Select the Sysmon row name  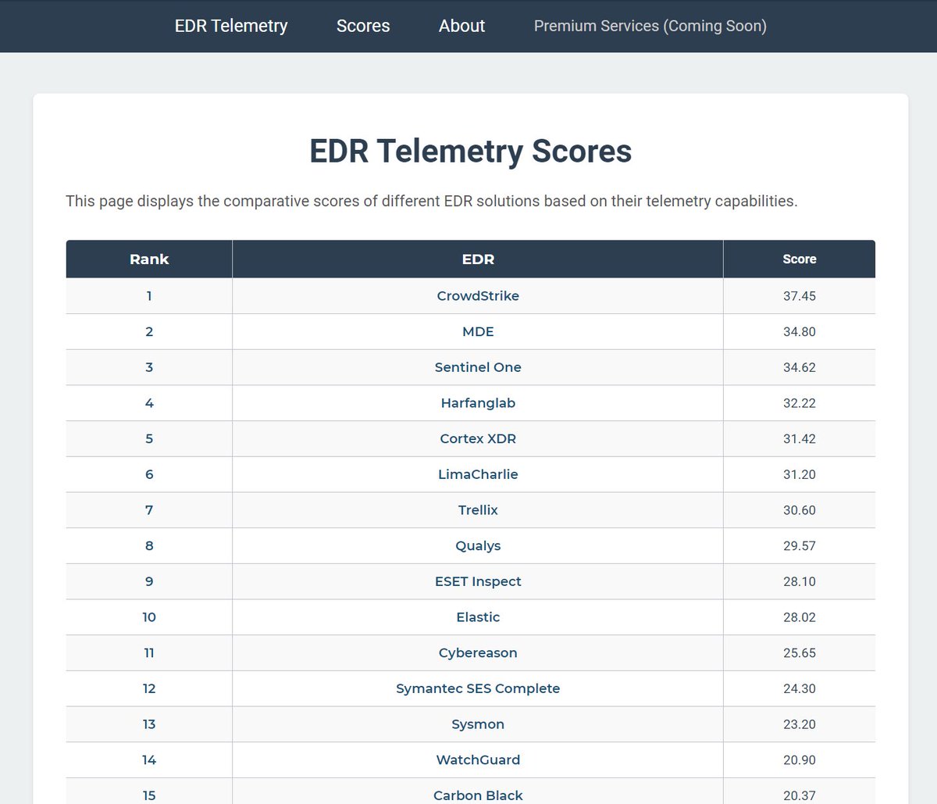click(478, 724)
